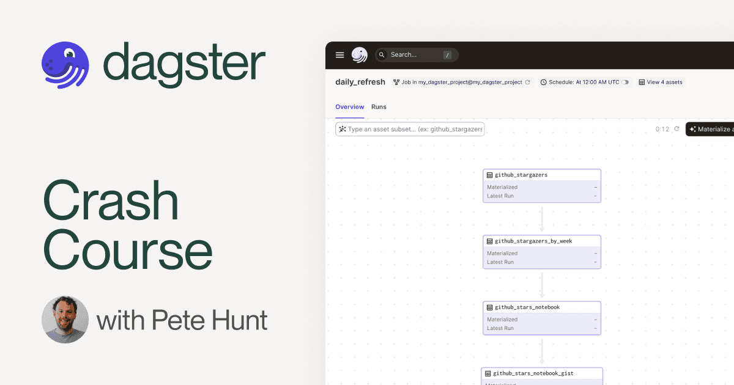Click table icon on github_stars_notebook node

[x=489, y=307]
